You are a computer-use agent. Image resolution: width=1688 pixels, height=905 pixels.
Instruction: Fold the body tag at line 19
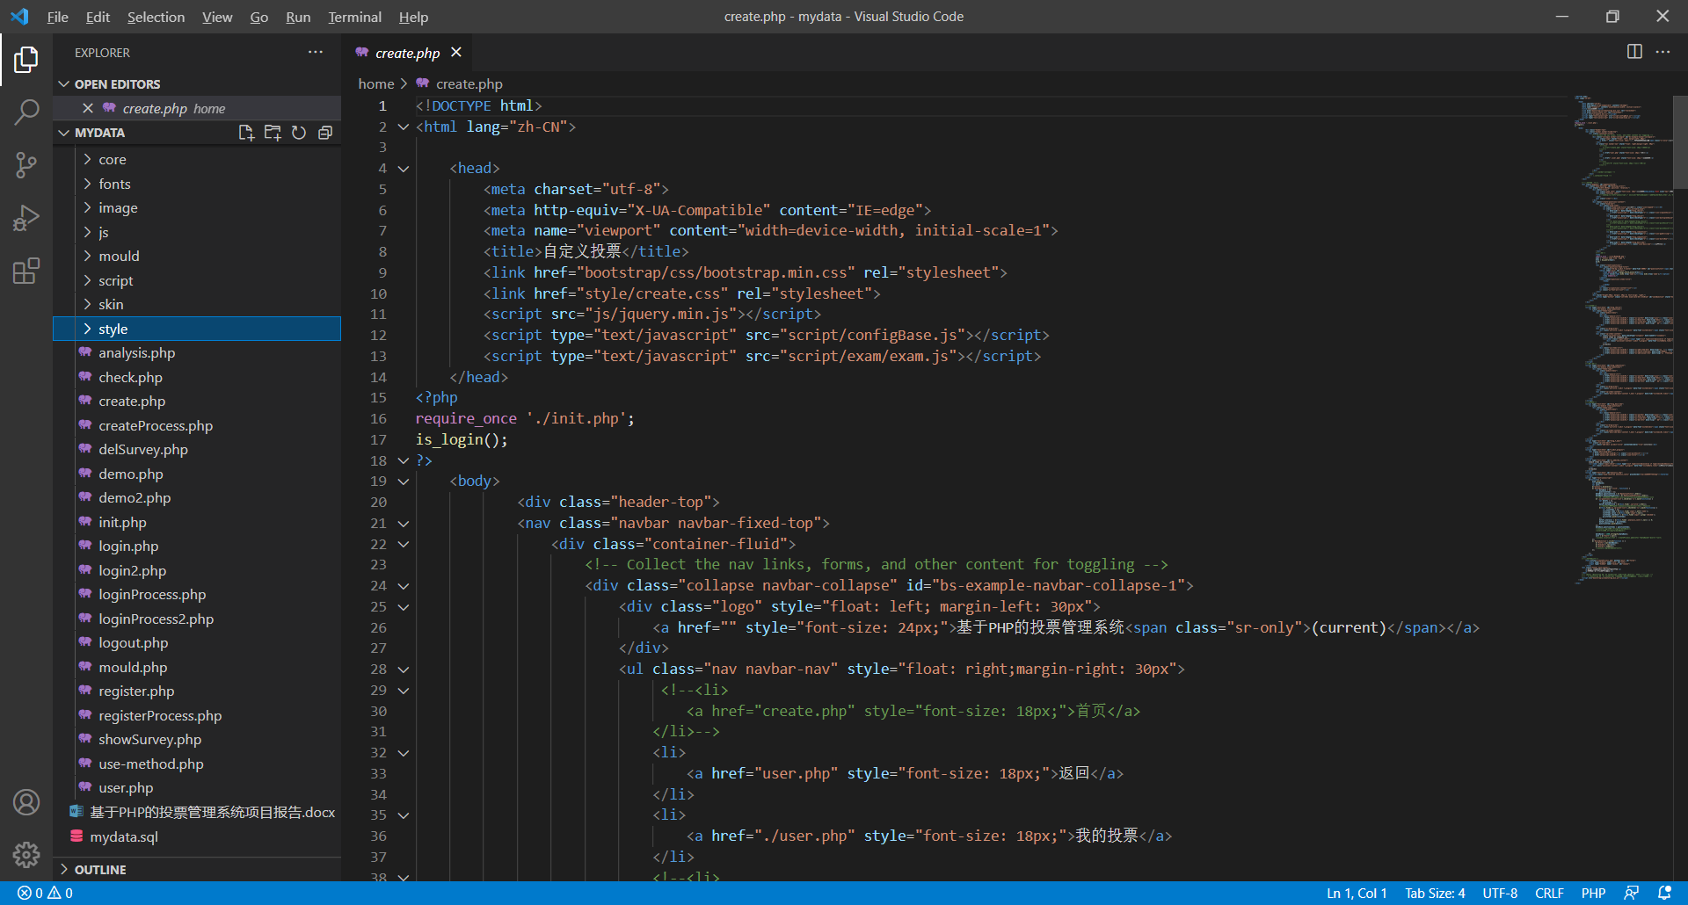pyautogui.click(x=404, y=481)
